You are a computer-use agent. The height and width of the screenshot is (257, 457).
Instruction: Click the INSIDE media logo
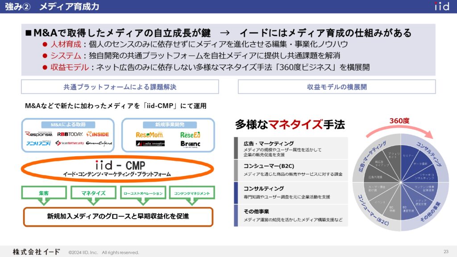pyautogui.click(x=98, y=134)
